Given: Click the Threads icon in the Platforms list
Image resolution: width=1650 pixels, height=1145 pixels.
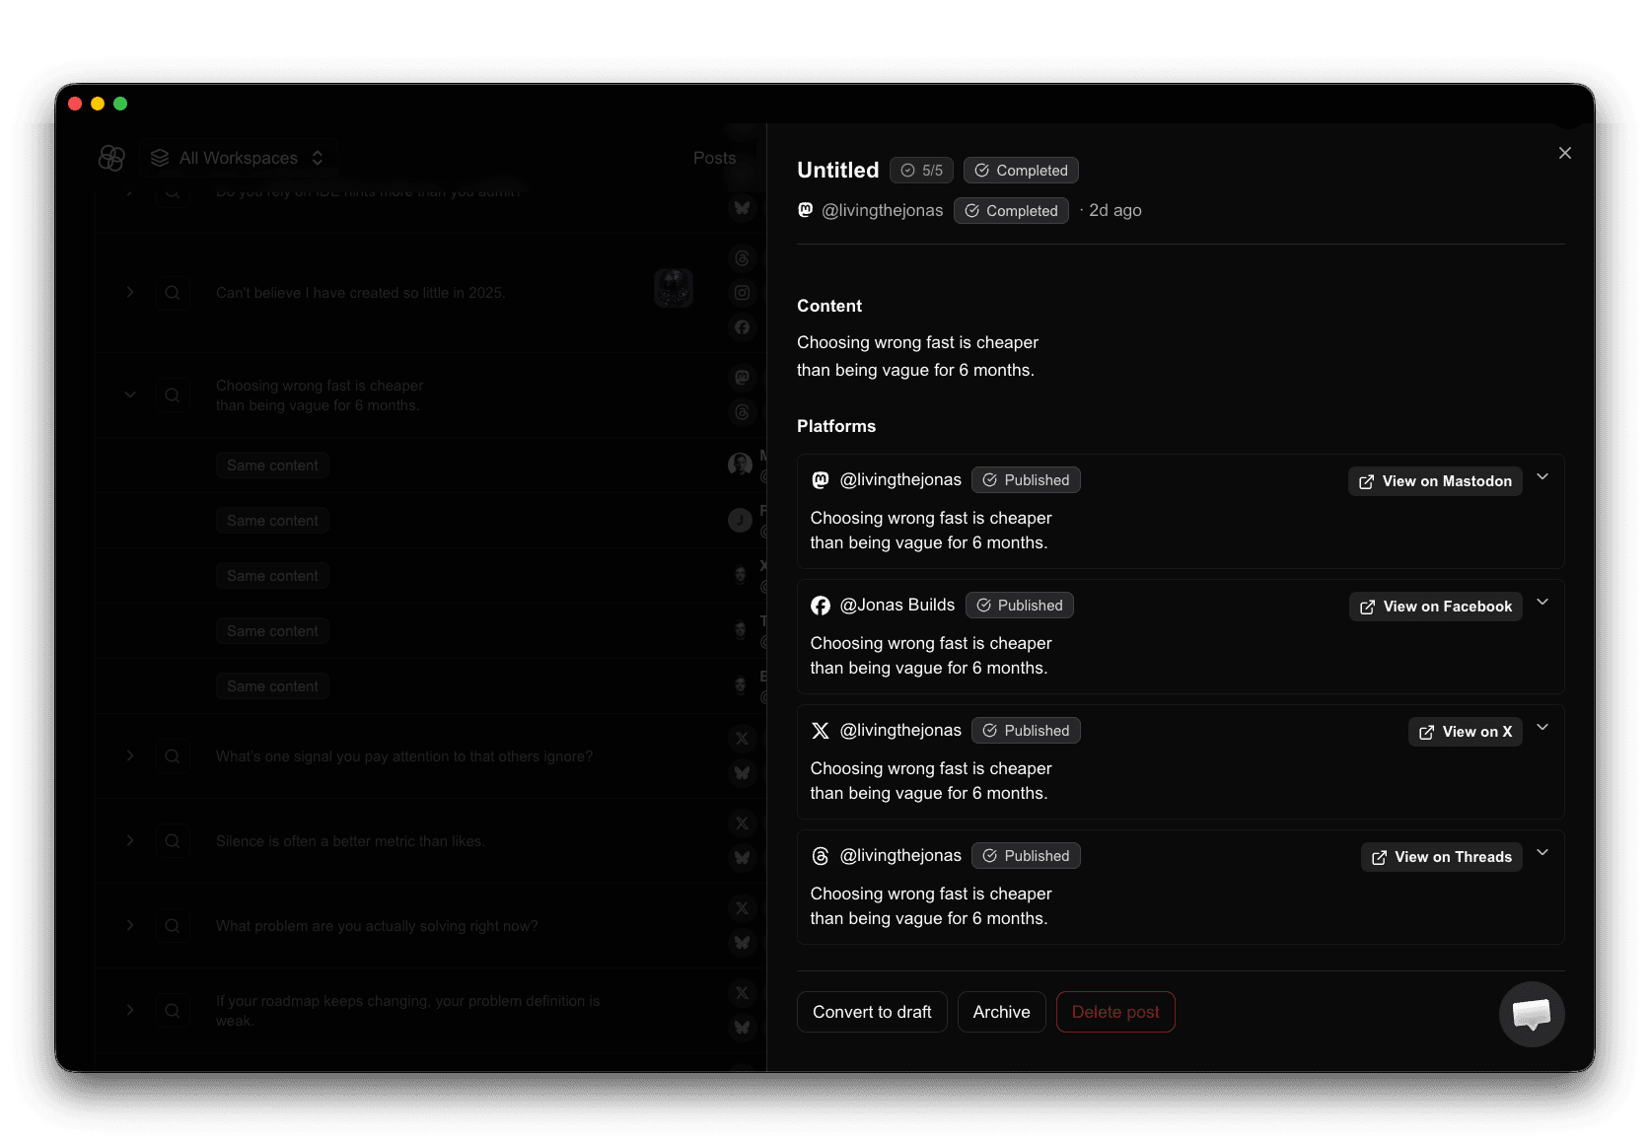Looking at the screenshot, I should pos(821,856).
